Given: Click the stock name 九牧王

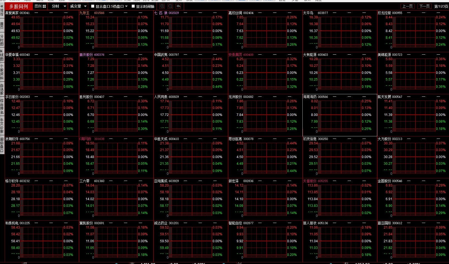Looking at the screenshot, I should (85, 13).
